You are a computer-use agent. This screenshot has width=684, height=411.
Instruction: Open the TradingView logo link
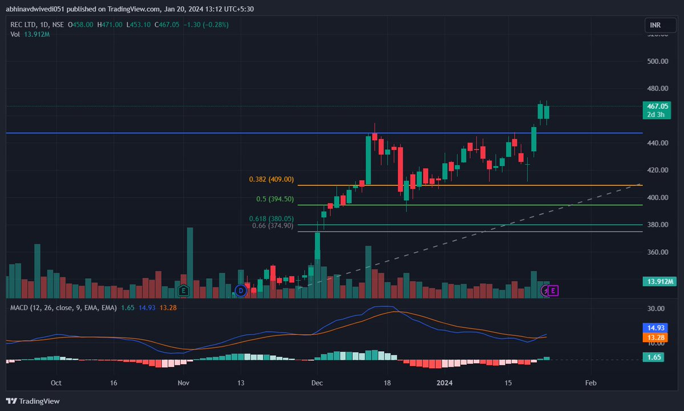[33, 401]
